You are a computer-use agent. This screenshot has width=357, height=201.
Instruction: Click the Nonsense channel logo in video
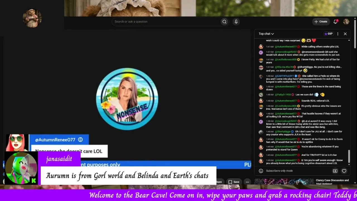click(x=127, y=99)
